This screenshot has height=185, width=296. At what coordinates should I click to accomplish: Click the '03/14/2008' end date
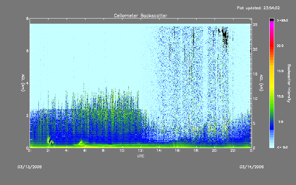point(252,167)
